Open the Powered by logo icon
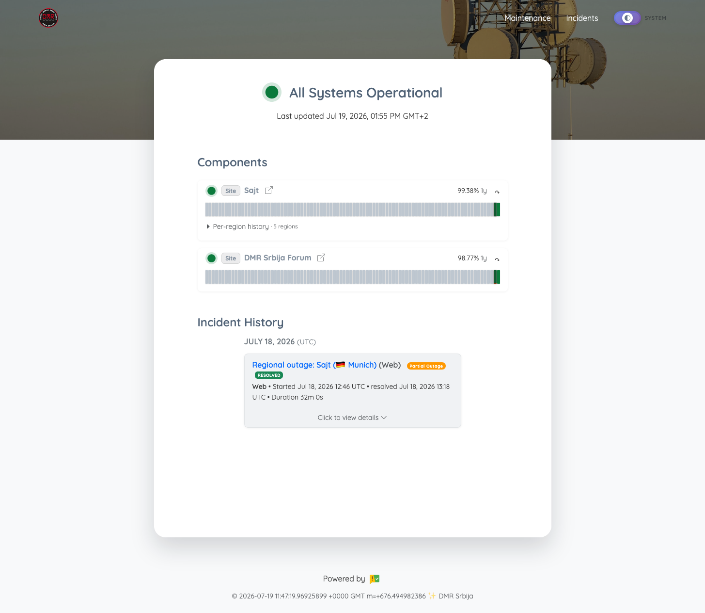The width and height of the screenshot is (705, 613). tap(375, 579)
